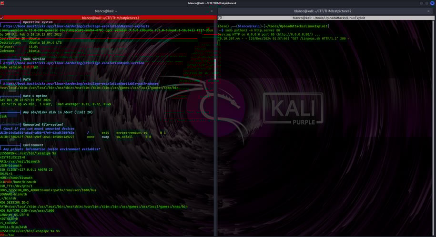
Task: Close the right catpictures2 tab
Action: click(x=428, y=11)
